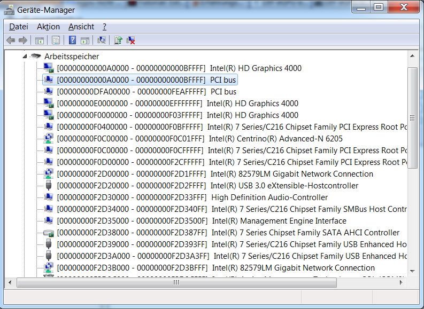Click drive icon of the SATA AHCI Controller row
The width and height of the screenshot is (424, 309).
click(x=49, y=233)
